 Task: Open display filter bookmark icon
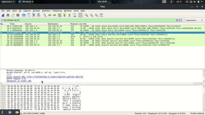point(2,20)
